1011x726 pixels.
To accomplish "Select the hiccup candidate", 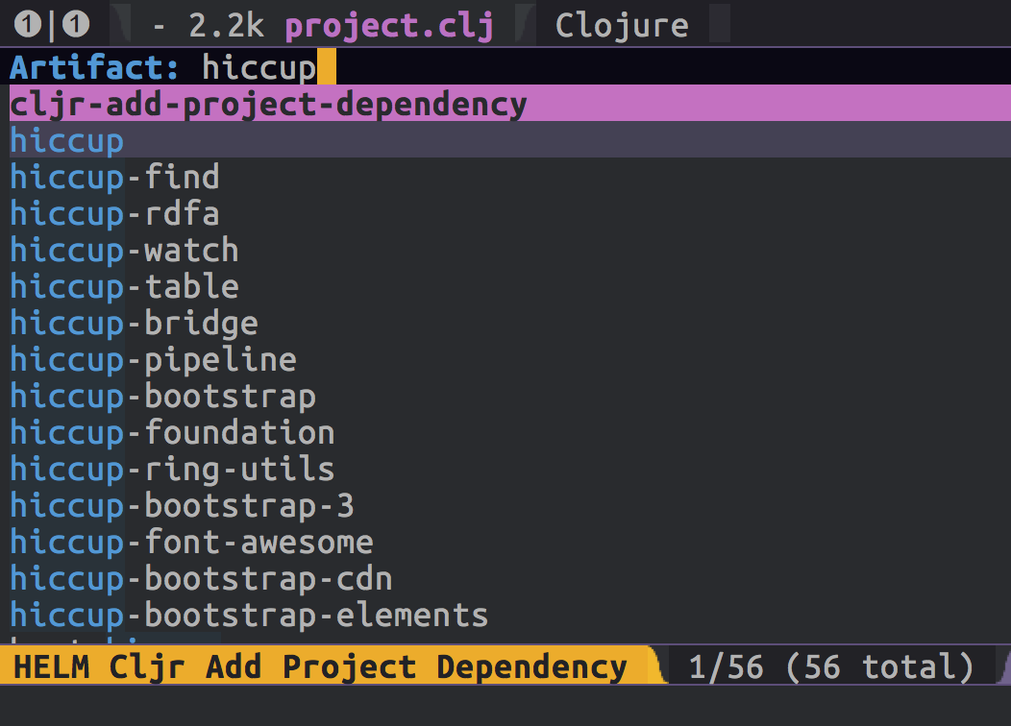I will point(510,140).
